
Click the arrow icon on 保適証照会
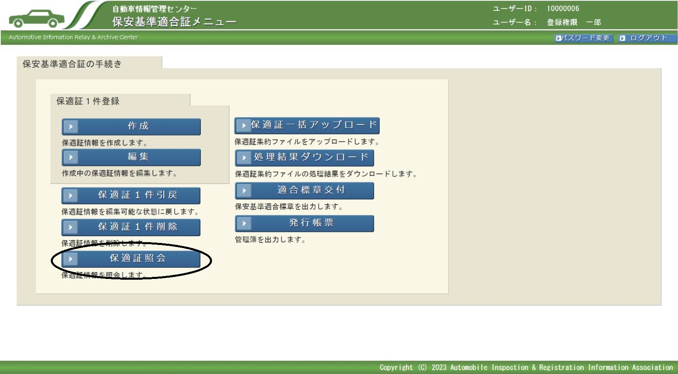(70, 259)
